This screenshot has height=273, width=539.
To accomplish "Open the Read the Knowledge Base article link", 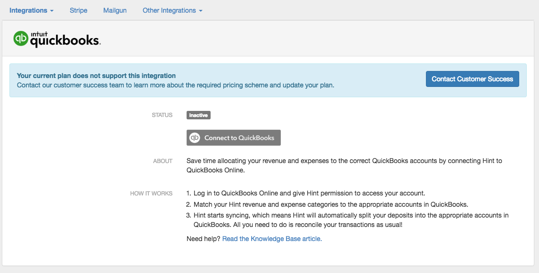I will click(x=272, y=239).
